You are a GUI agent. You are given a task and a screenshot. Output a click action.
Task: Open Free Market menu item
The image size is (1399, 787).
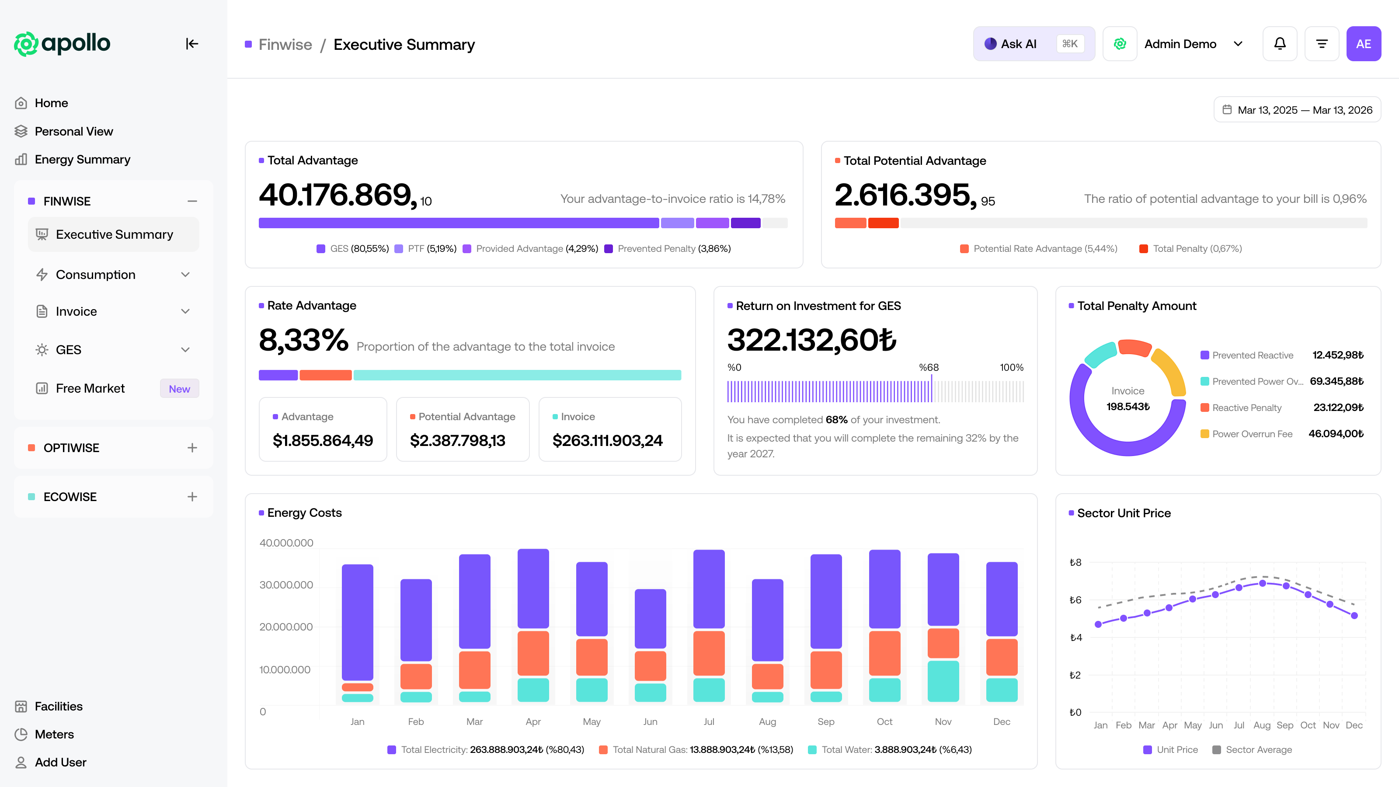90,388
